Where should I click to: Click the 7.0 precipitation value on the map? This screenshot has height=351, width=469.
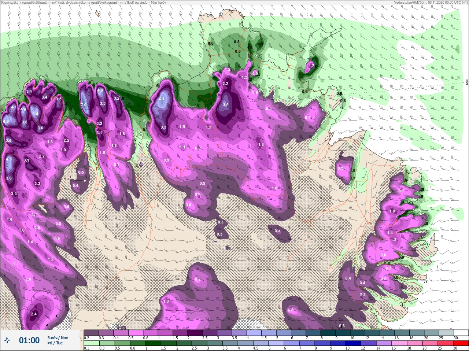coord(84,105)
